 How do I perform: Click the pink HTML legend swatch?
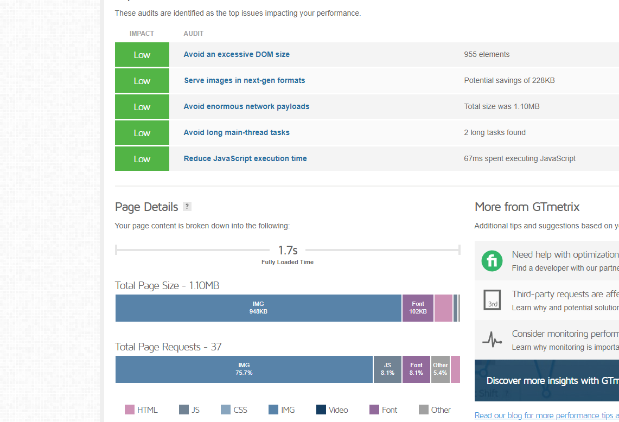point(130,410)
